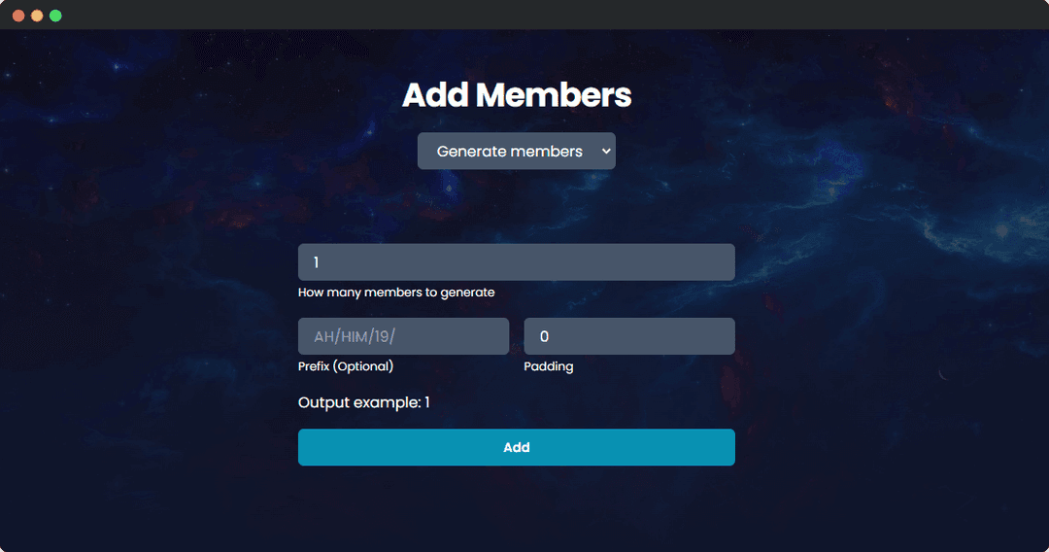Place cursor on the 1 in member count field

pyautogui.click(x=316, y=262)
